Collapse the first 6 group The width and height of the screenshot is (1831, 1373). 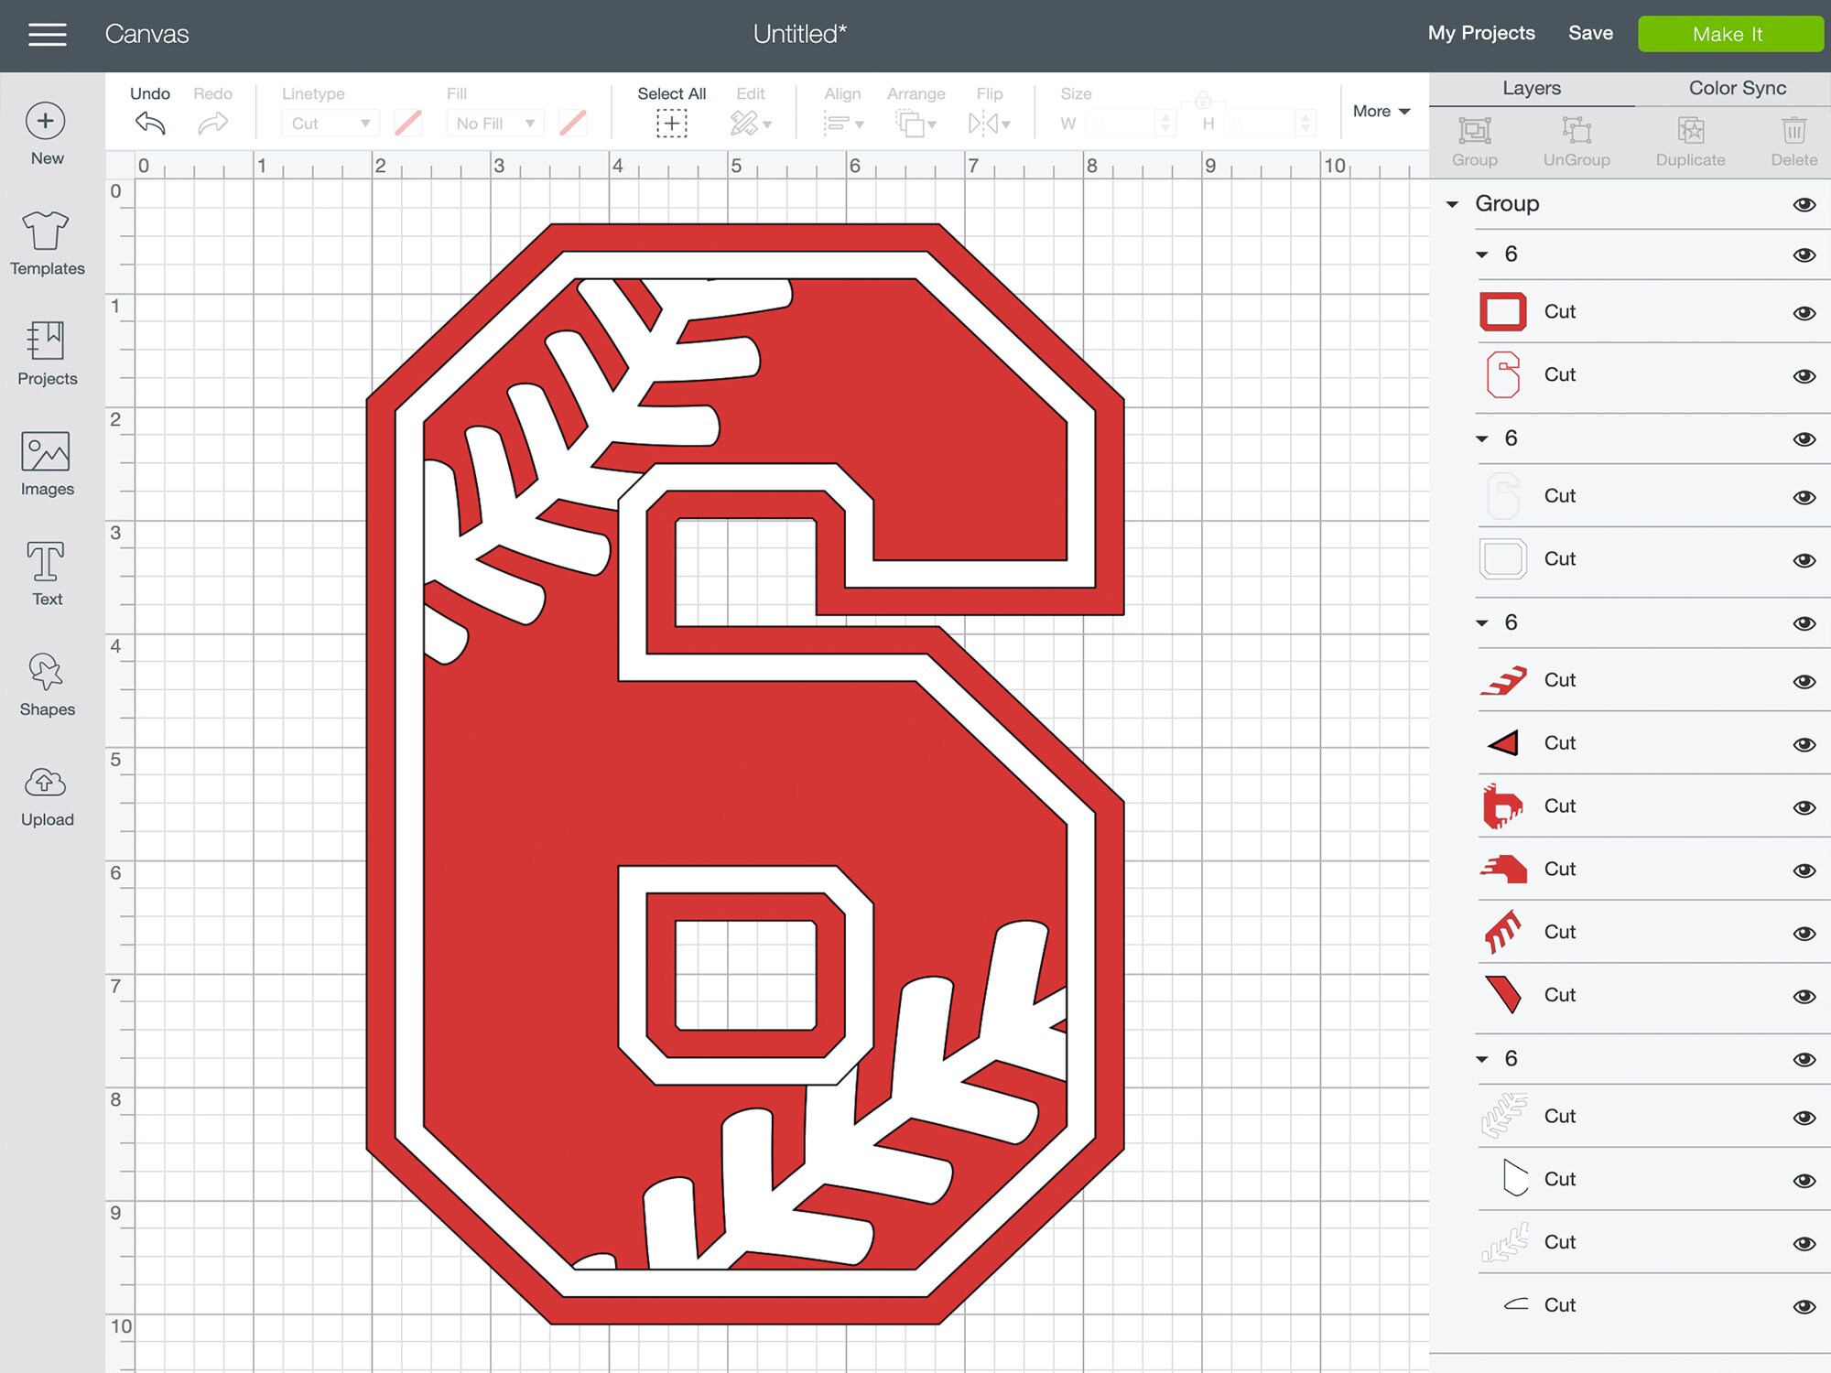coord(1482,254)
